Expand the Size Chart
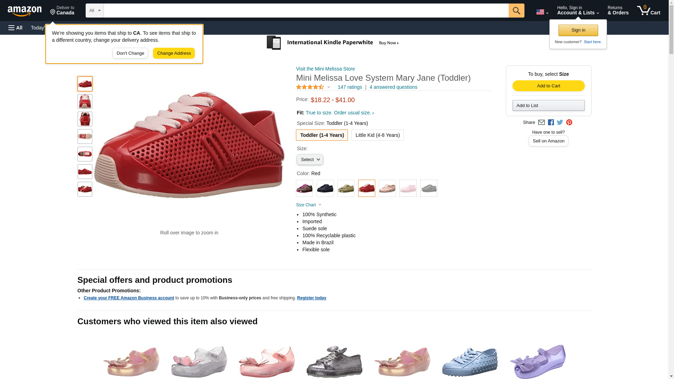The width and height of the screenshot is (674, 379). 309,205
